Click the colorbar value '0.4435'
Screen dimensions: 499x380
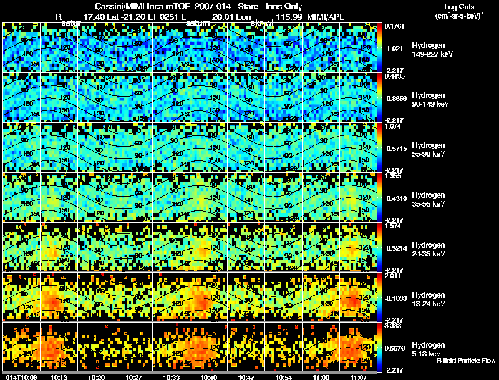(x=394, y=76)
